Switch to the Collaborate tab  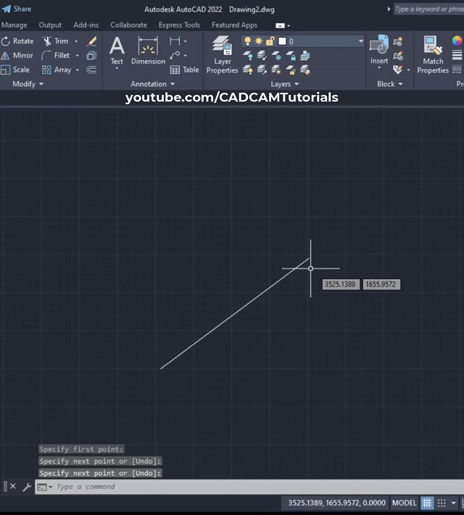(128, 25)
